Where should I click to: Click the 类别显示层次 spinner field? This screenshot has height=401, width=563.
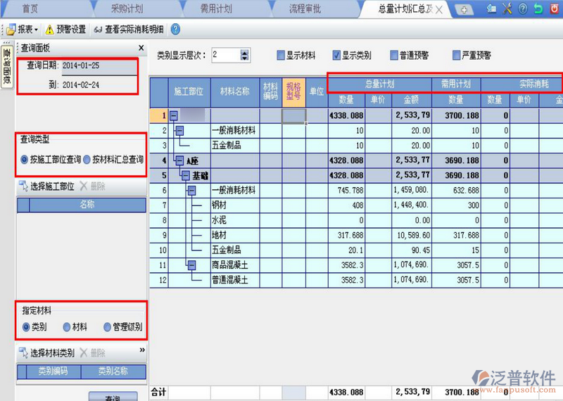click(x=225, y=55)
